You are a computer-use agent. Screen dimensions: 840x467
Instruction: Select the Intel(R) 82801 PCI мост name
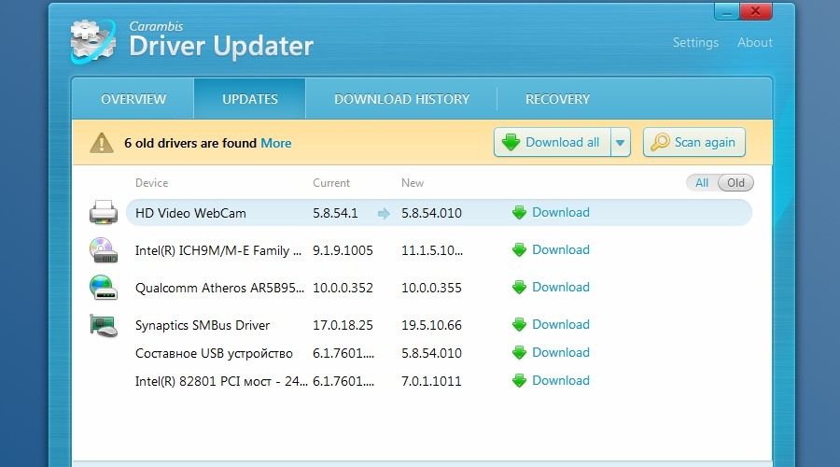[x=221, y=381]
